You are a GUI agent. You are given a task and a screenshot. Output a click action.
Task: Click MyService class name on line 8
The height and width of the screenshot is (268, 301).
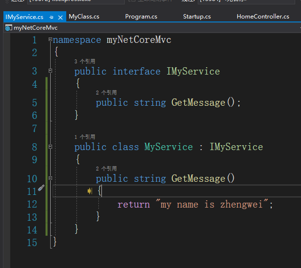(169, 147)
